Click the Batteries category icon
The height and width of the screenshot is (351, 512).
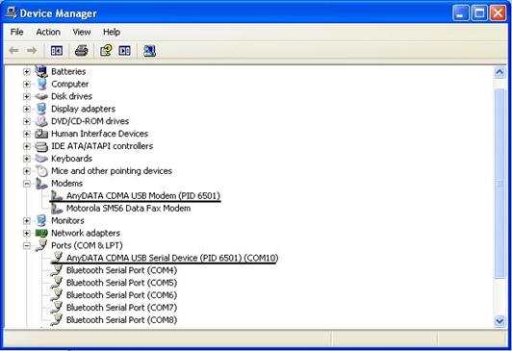pyautogui.click(x=41, y=71)
